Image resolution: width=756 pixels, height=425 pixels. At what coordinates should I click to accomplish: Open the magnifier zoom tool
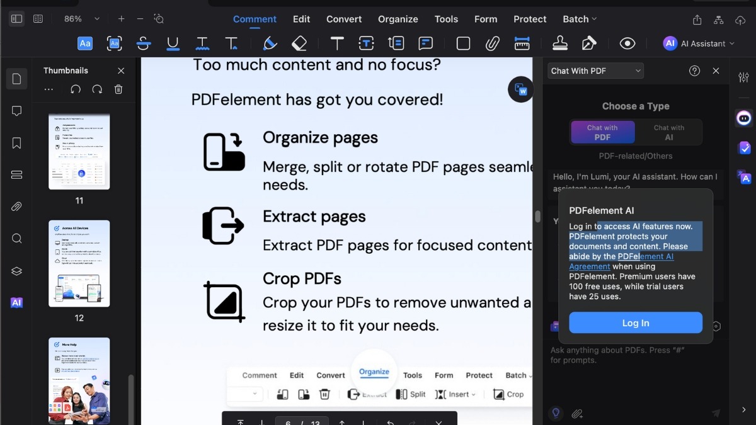159,19
